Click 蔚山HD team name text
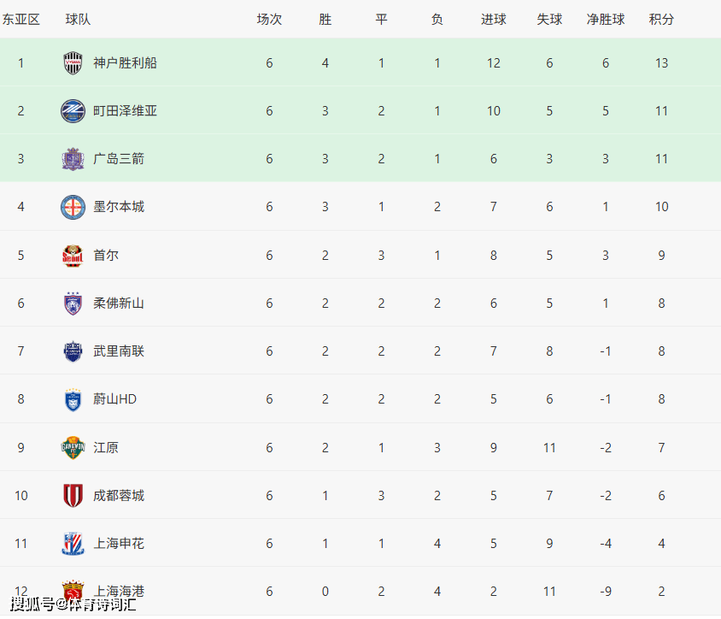The image size is (721, 619). tap(115, 399)
